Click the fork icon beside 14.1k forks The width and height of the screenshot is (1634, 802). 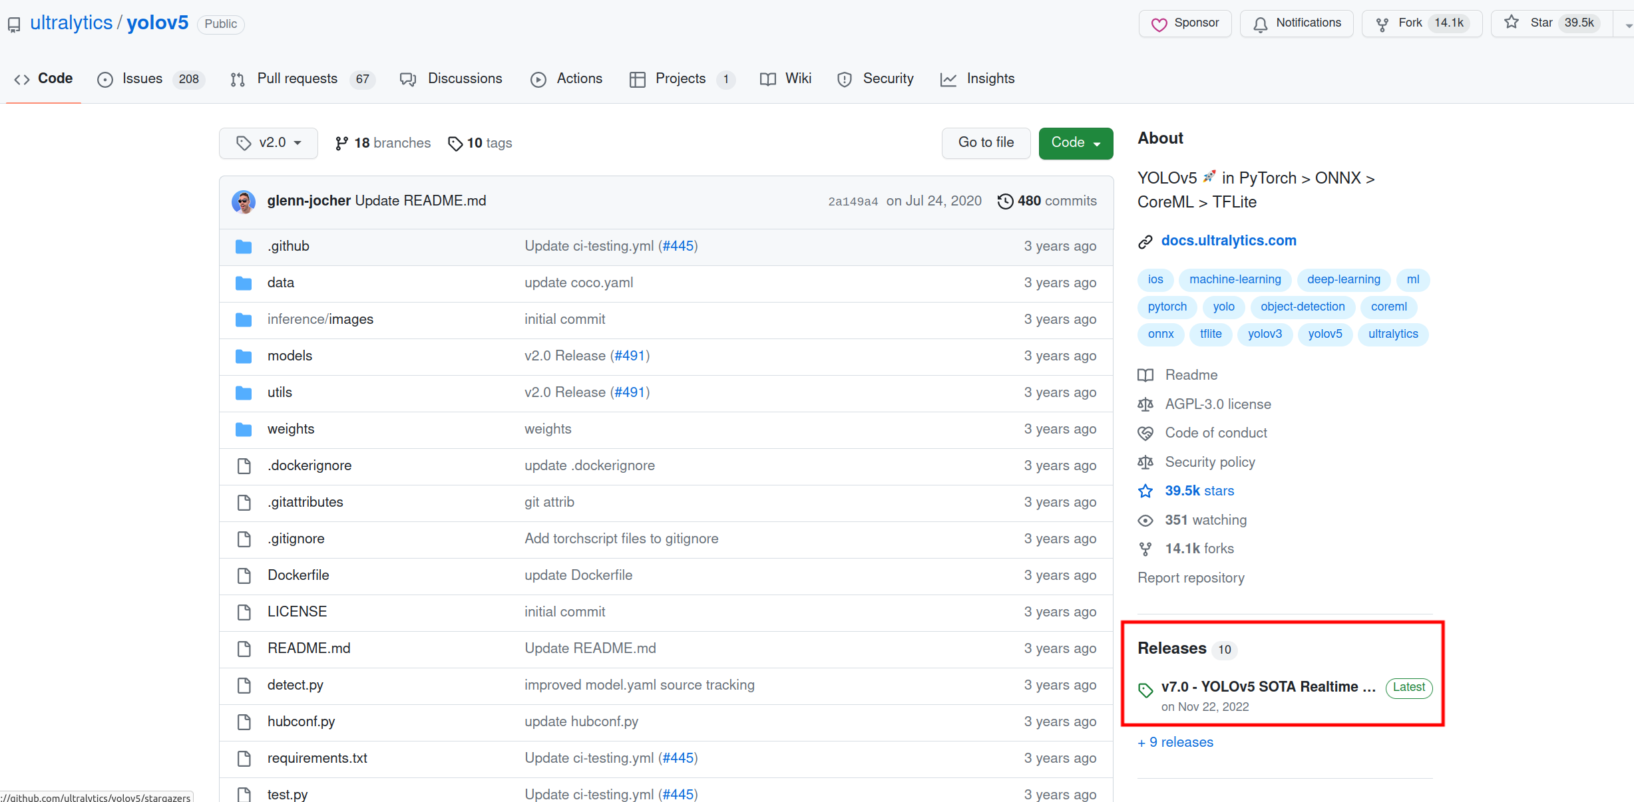[1145, 549]
